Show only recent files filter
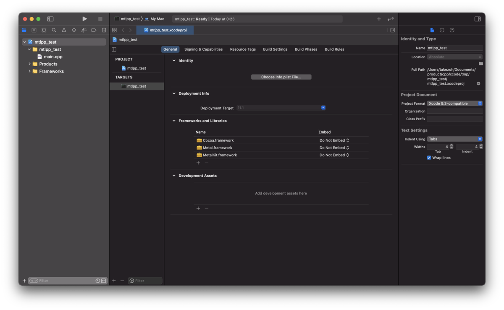 98,281
